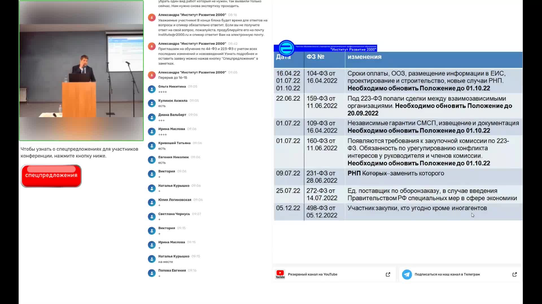Select the name Светлана Чернусь in chat

(x=174, y=214)
